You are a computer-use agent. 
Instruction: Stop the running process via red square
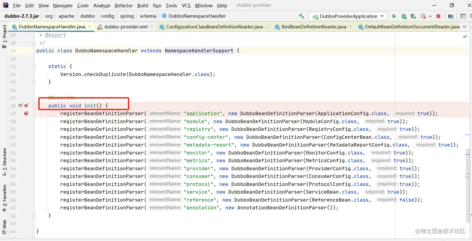[x=438, y=16]
